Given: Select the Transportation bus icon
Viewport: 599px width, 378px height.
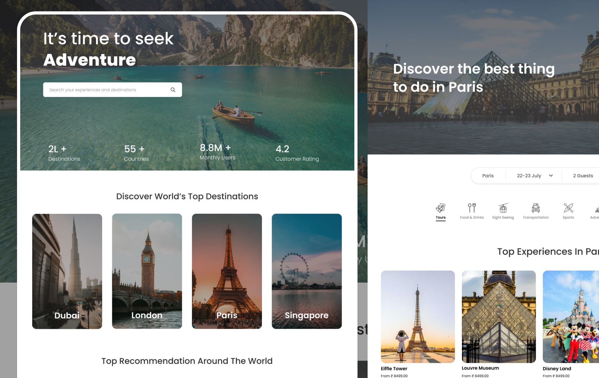Looking at the screenshot, I should 536,208.
